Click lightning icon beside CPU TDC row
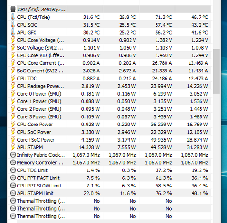 pos(13,78)
